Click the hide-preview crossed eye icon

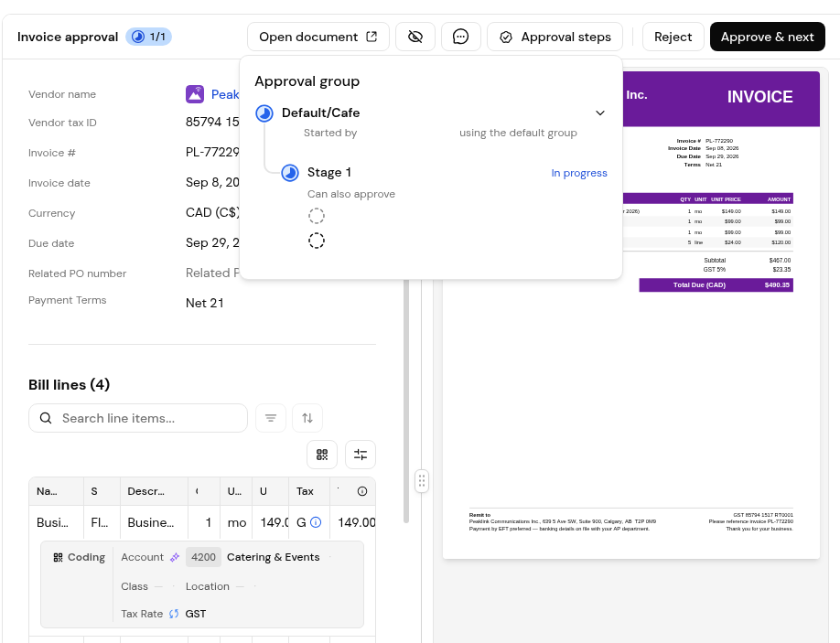point(415,37)
